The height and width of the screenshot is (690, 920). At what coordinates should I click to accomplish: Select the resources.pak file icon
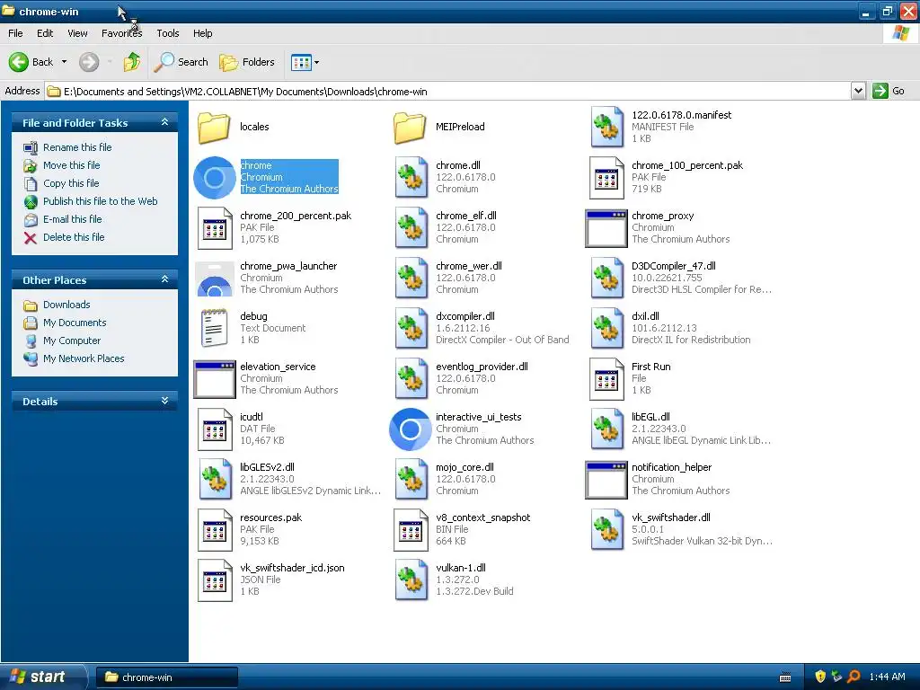pos(215,529)
